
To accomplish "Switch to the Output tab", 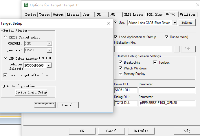I will (58, 14).
